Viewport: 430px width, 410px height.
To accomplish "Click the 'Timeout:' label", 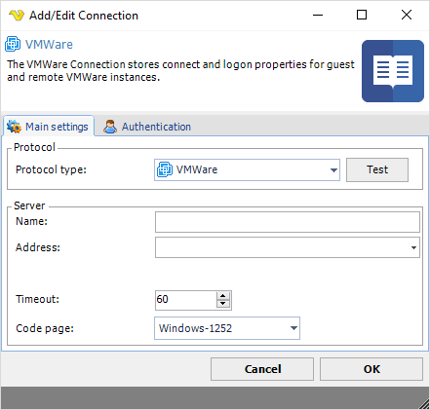I will point(37,299).
